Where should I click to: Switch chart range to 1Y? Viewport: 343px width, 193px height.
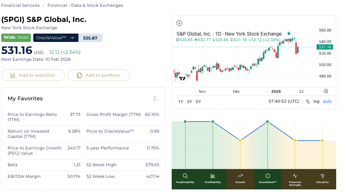click(181, 101)
